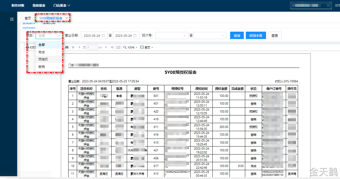The height and width of the screenshot is (179, 340).
Task: Click room number 406 cell
Action: 156,158
